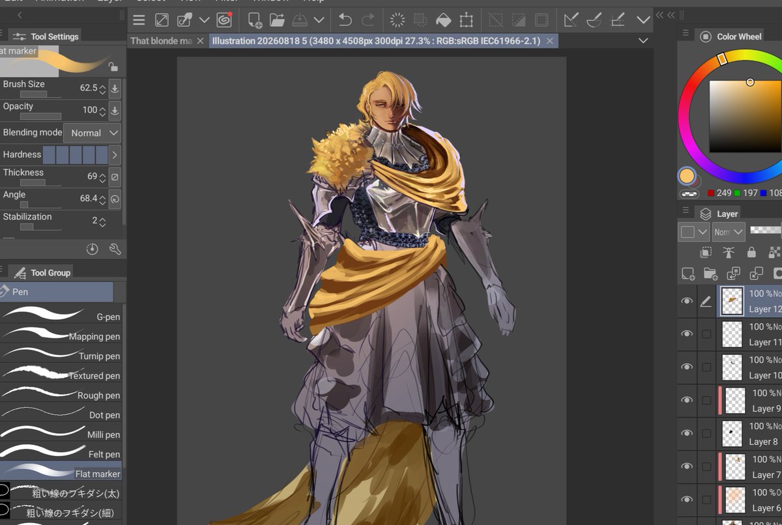This screenshot has height=525, width=782.
Task: Hide Layer 7 with eye icon
Action: [x=687, y=466]
